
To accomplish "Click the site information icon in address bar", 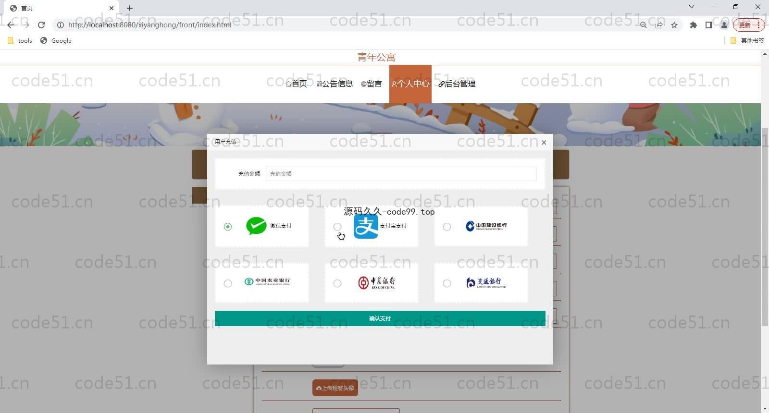I will point(61,25).
